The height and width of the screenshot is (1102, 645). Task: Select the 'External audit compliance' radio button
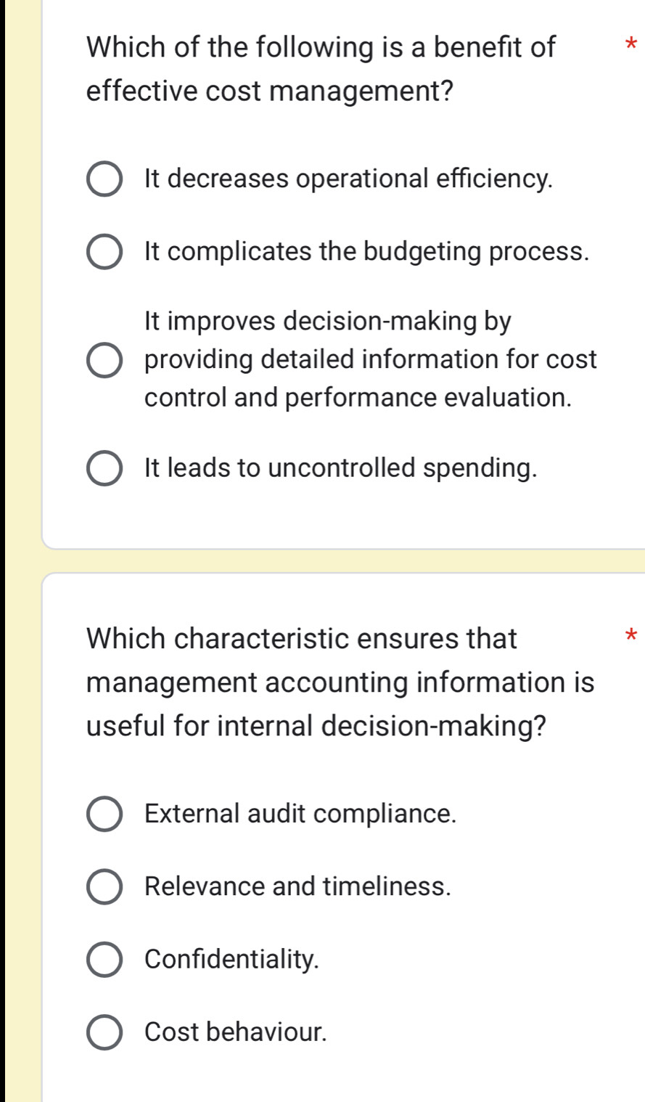[x=104, y=815]
